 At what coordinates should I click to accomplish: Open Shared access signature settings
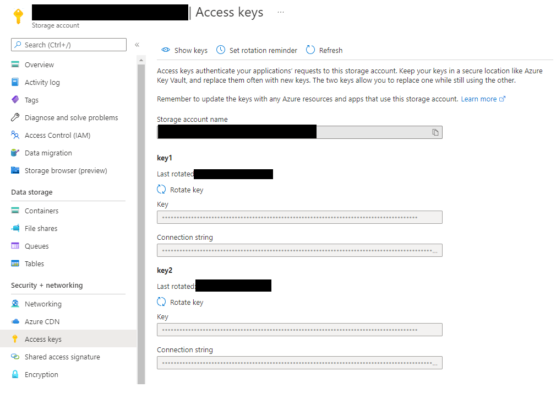click(62, 357)
